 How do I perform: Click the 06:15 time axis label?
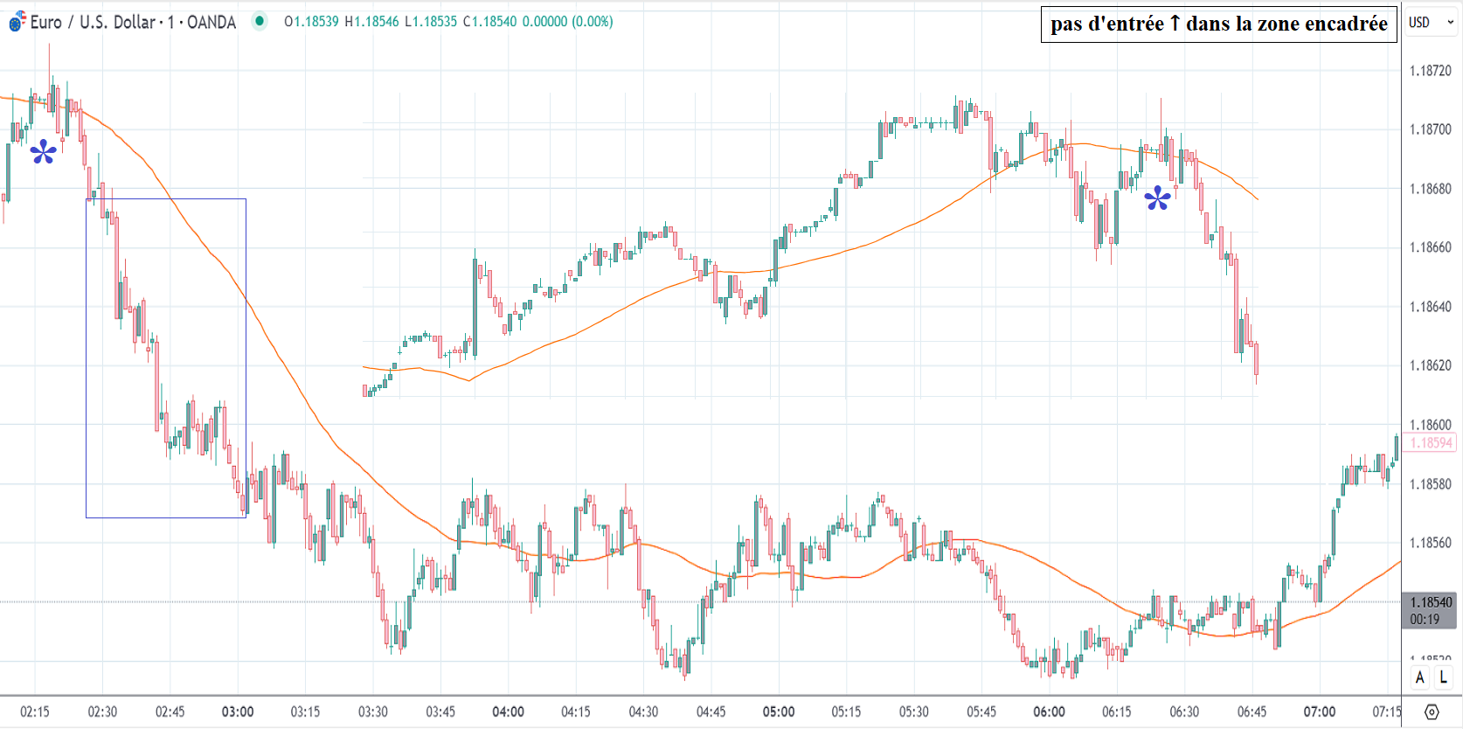point(1117,712)
